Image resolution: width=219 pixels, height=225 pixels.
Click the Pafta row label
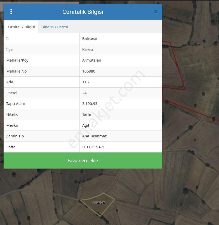pyautogui.click(x=11, y=147)
